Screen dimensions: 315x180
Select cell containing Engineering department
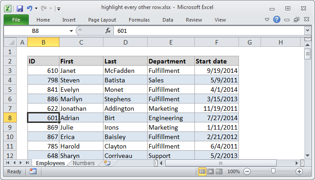click(171, 118)
